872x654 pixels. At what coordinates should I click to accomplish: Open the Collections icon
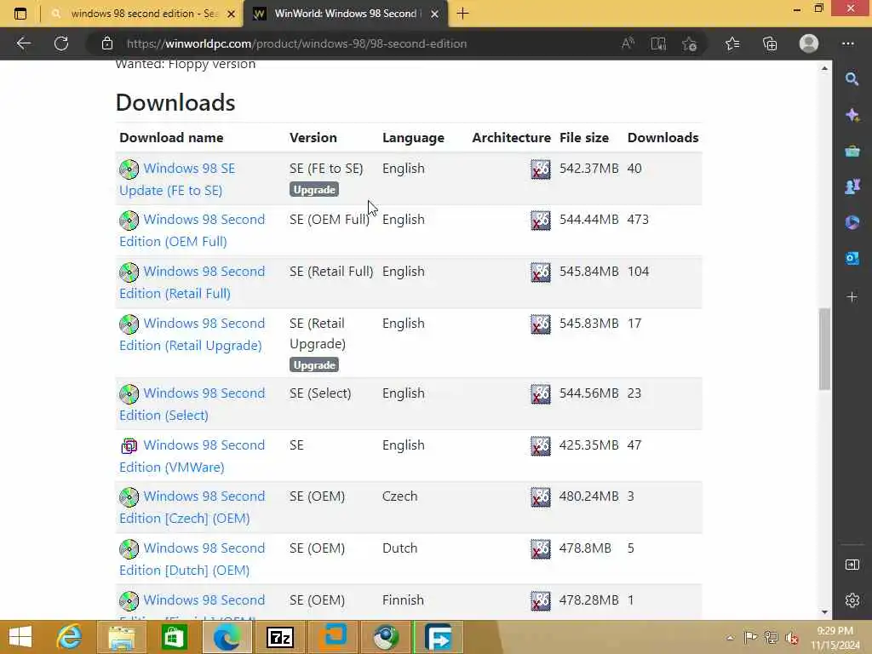pyautogui.click(x=770, y=43)
